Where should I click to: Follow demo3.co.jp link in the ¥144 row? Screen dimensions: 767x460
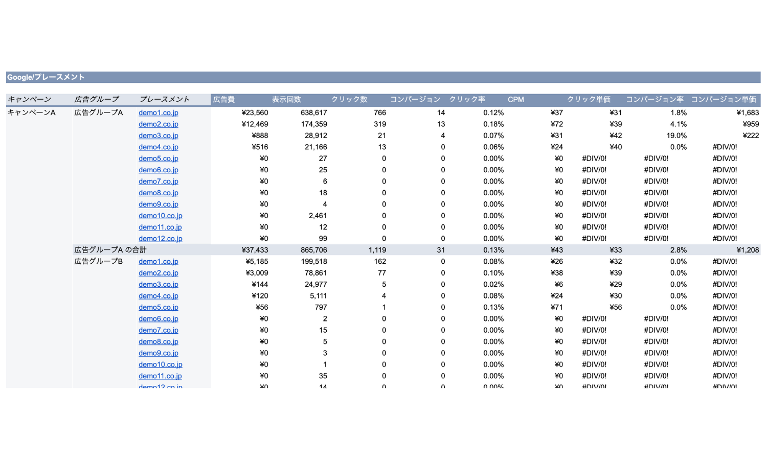tap(159, 284)
